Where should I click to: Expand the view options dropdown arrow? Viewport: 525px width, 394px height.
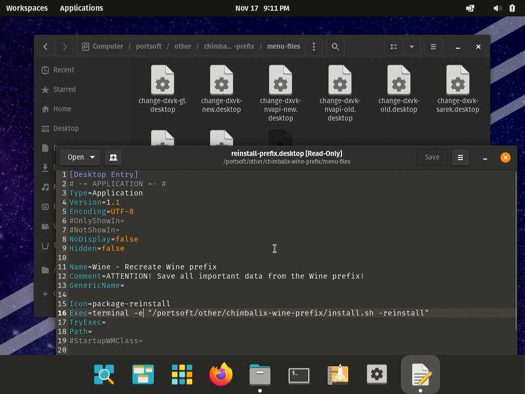(411, 47)
